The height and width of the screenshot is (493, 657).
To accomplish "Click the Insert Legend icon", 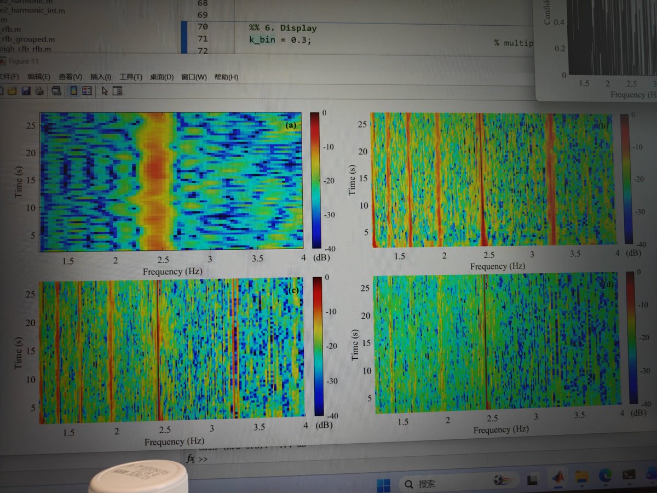I will pos(87,91).
